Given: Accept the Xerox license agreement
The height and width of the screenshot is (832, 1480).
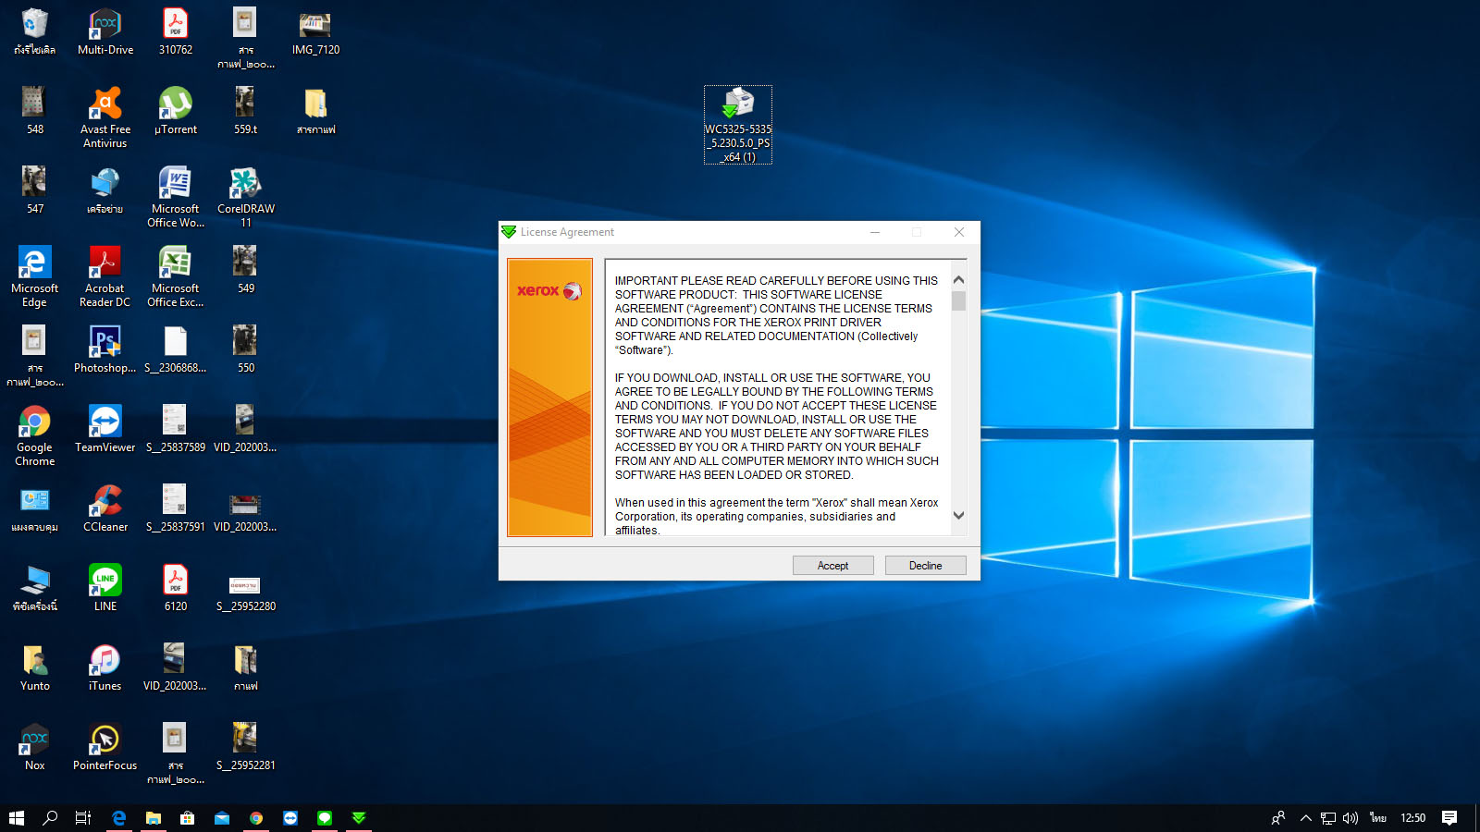Looking at the screenshot, I should pyautogui.click(x=832, y=566).
